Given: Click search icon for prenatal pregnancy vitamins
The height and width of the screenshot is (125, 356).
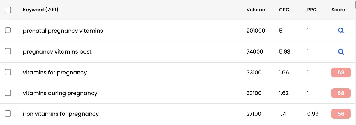Looking at the screenshot, I should (341, 31).
